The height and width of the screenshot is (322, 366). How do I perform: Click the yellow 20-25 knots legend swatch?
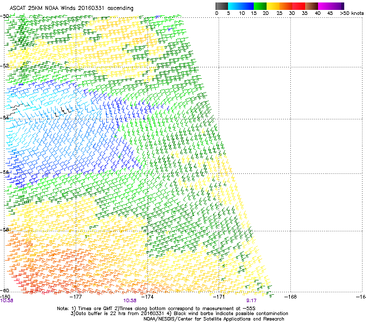[x=273, y=6]
